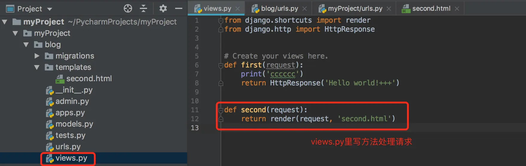Collapse the blog folder
526x166 pixels.
(x=26, y=44)
